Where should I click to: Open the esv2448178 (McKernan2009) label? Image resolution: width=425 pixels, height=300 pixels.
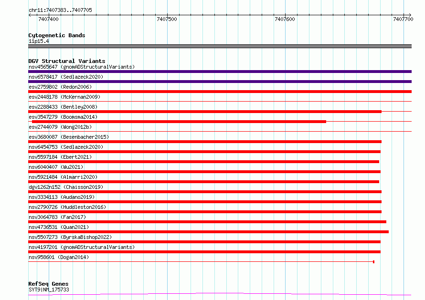click(x=64, y=97)
